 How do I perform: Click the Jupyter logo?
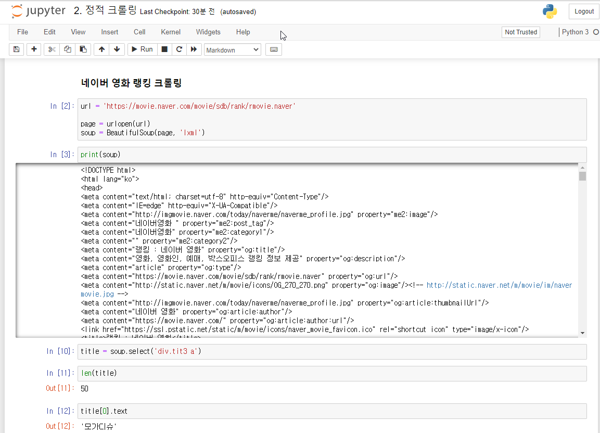pyautogui.click(x=39, y=11)
